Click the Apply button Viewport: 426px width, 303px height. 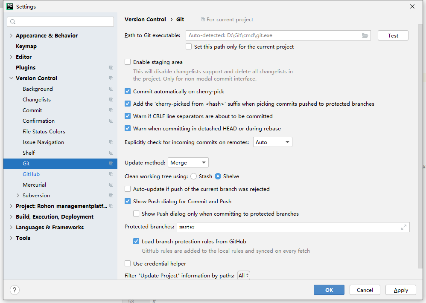(400, 290)
